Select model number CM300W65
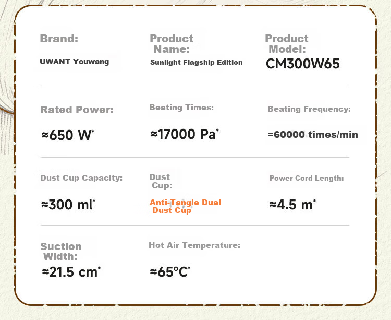 (x=303, y=64)
